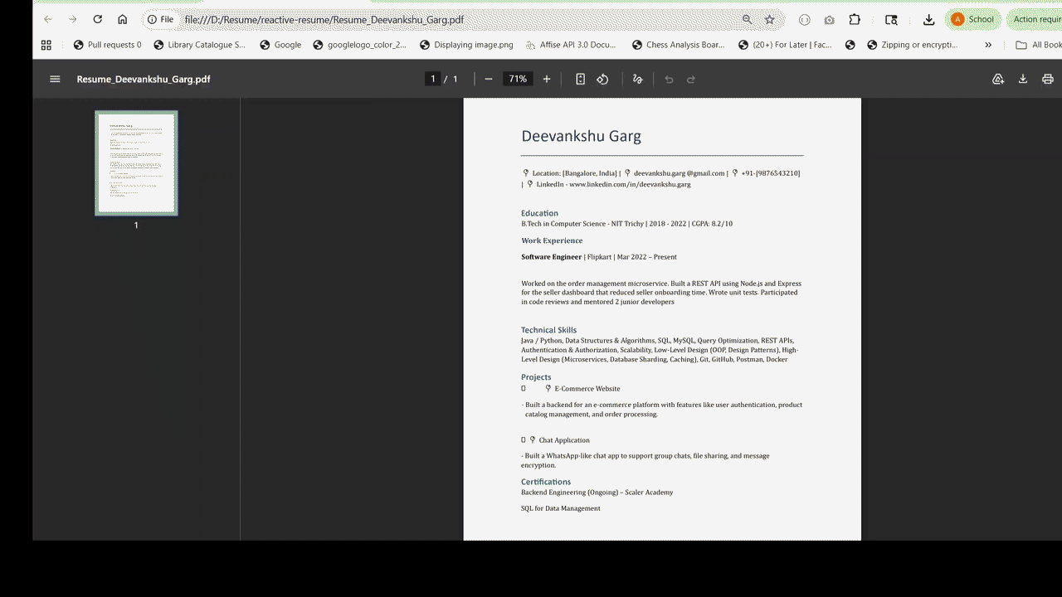Click the camera extension icon
The height and width of the screenshot is (597, 1062).
point(829,19)
